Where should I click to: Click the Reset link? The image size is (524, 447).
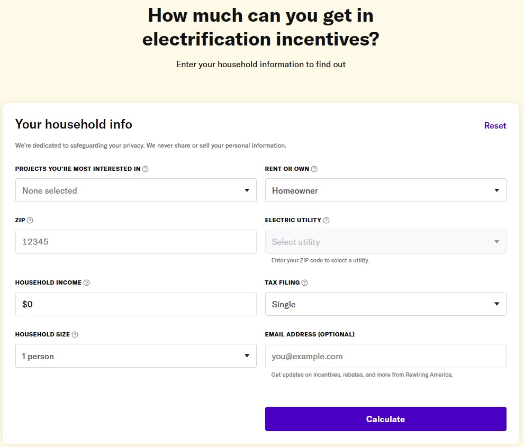495,125
